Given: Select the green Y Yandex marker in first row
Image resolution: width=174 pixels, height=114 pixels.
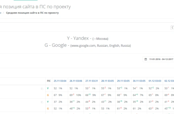Looking at the screenshot, I should (x=48, y=88).
